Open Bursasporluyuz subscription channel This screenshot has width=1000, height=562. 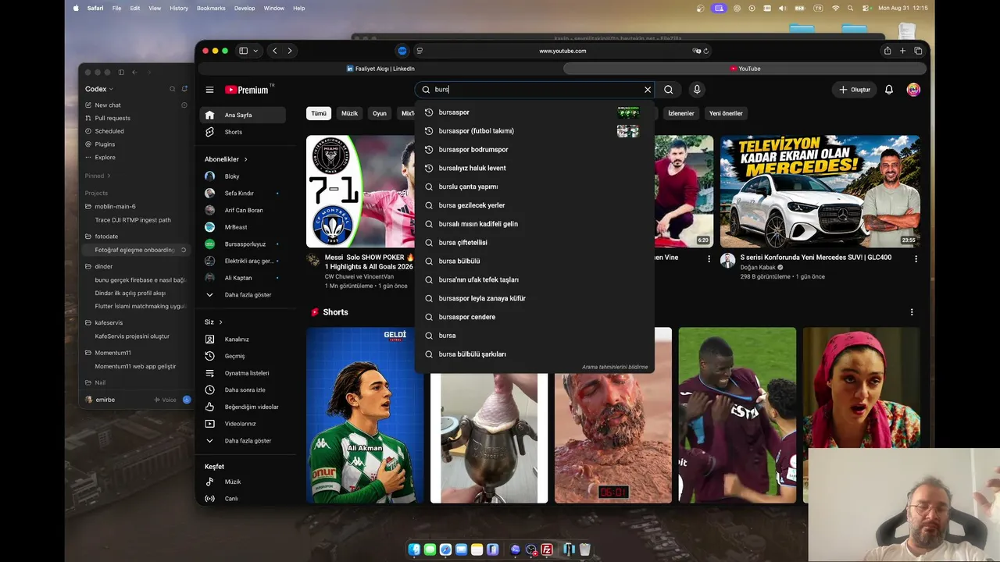[242, 244]
